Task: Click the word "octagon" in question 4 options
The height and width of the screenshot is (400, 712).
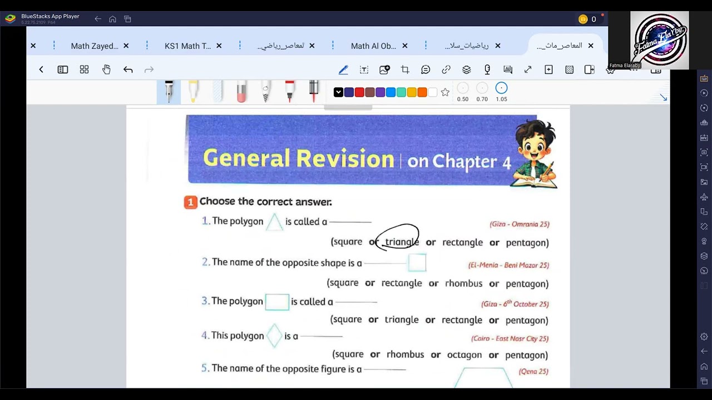Action: (x=464, y=354)
